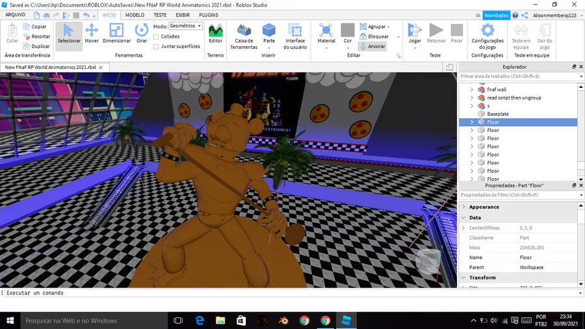Open the terrain Editor

215,34
